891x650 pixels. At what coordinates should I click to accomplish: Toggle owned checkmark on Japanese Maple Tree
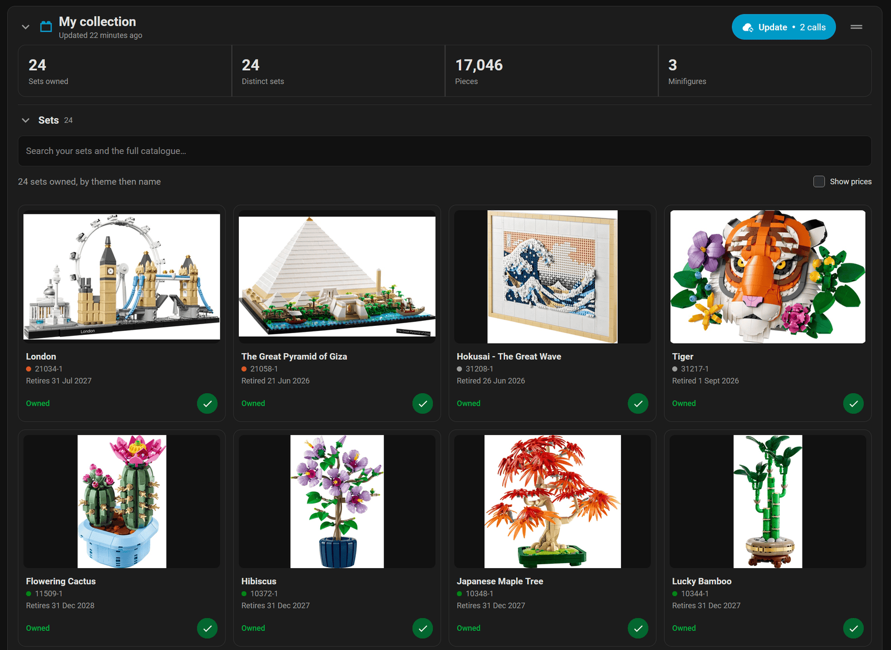638,628
